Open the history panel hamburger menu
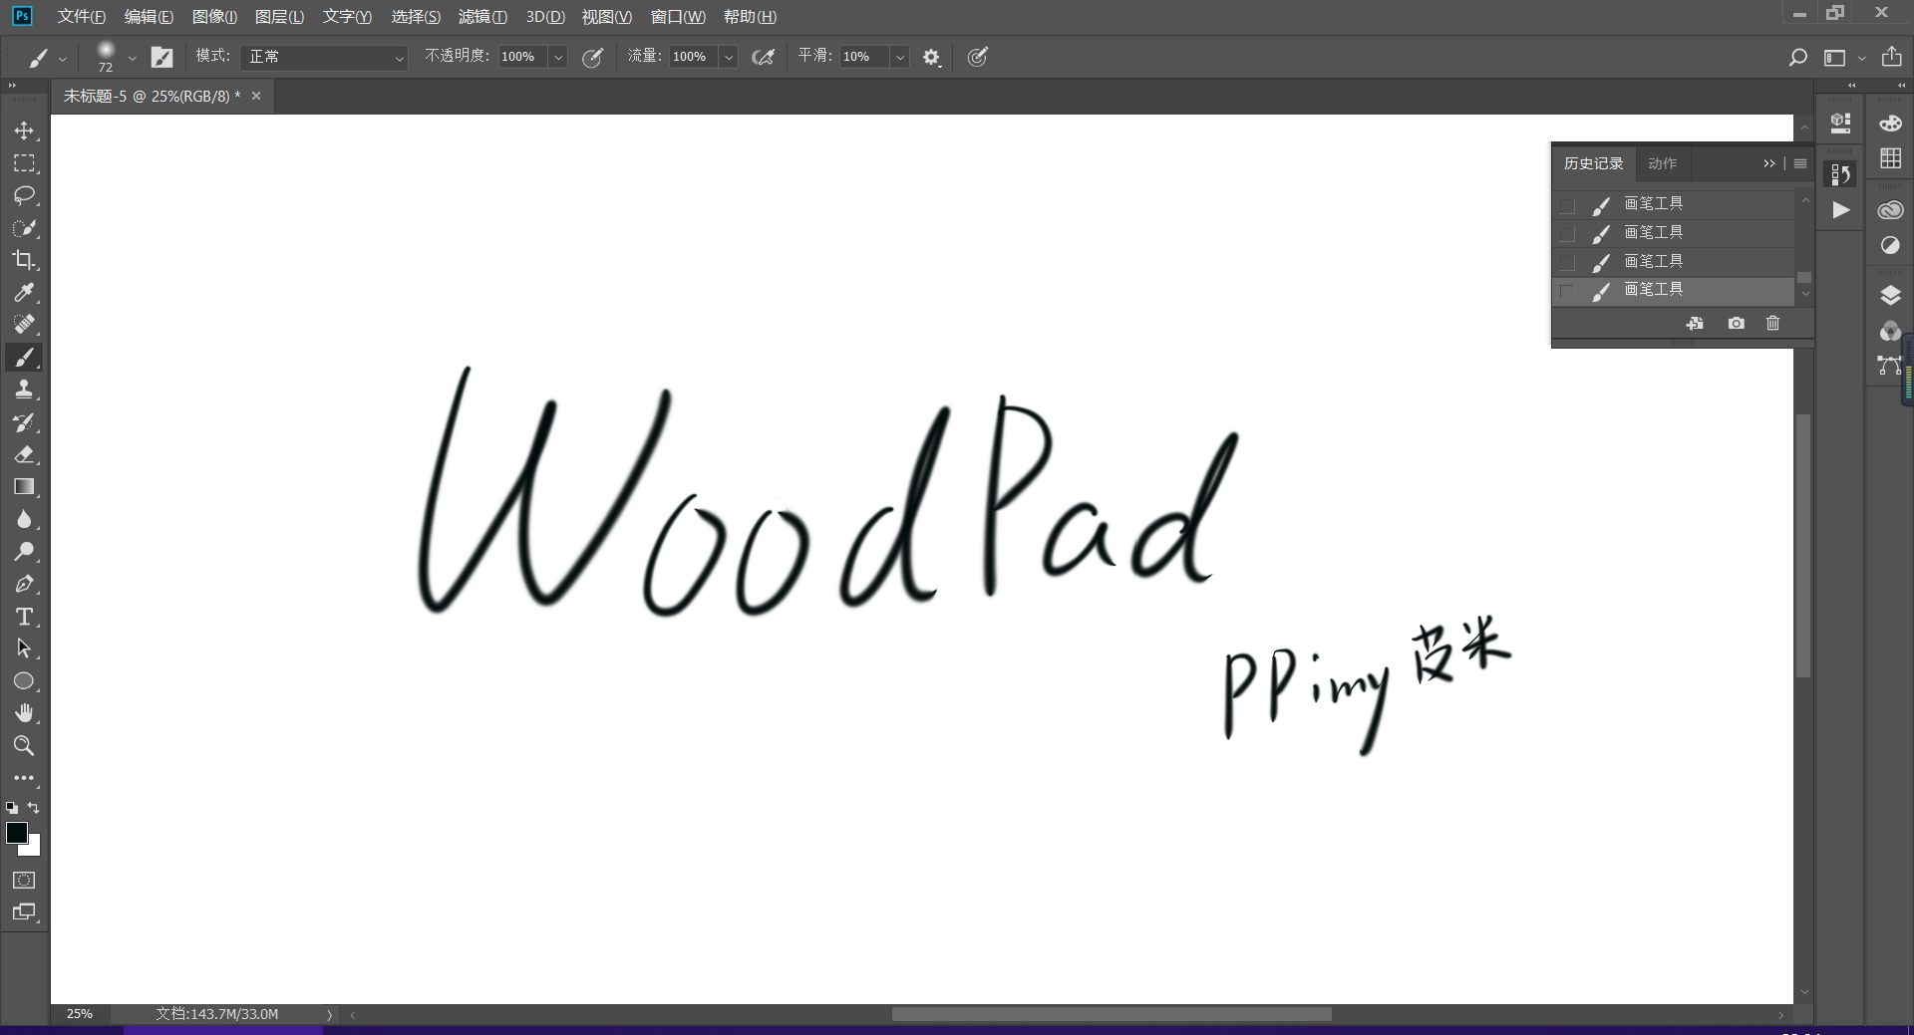 [1800, 163]
